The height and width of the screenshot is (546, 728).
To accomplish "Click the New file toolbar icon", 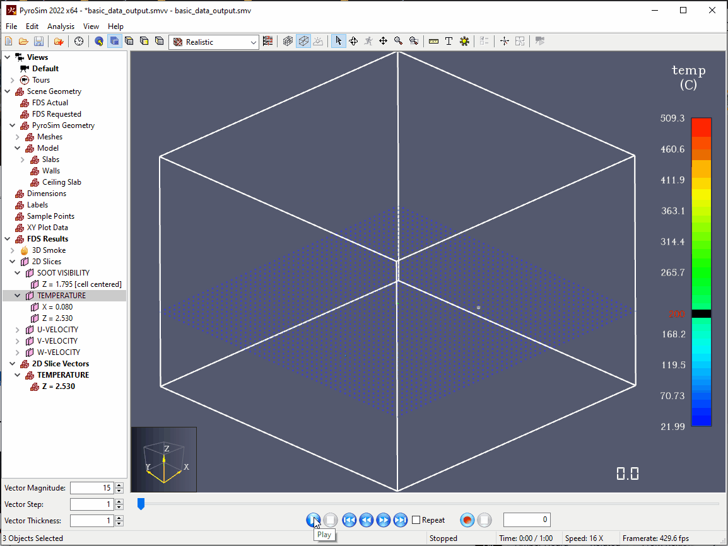I will [8, 41].
